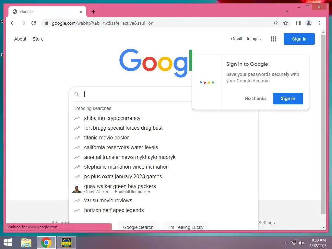Click the Quay Walker thumbnail photo
Image resolution: width=332 pixels, height=249 pixels.
[x=77, y=189]
